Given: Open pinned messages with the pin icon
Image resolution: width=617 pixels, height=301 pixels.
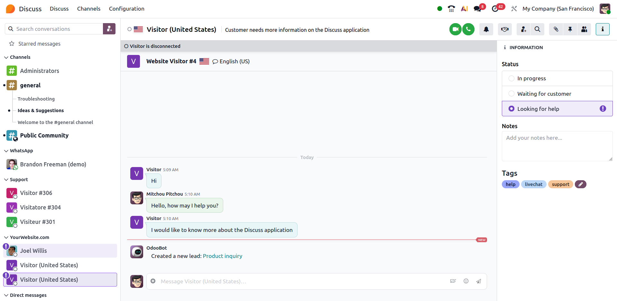Looking at the screenshot, I should pos(570,29).
